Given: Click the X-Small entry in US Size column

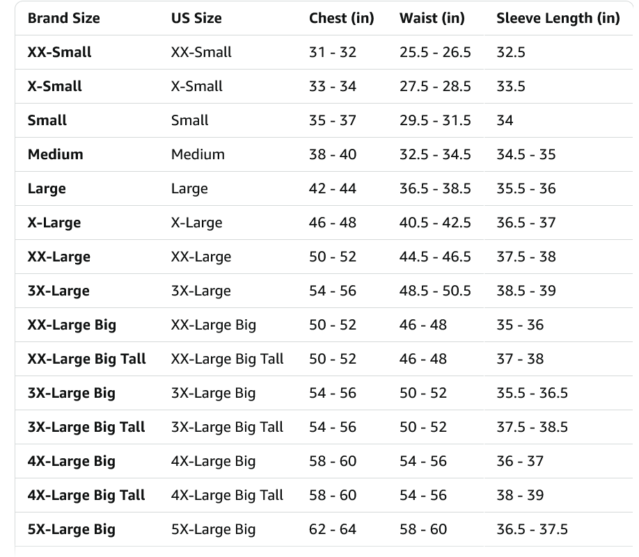Looking at the screenshot, I should pyautogui.click(x=197, y=86).
